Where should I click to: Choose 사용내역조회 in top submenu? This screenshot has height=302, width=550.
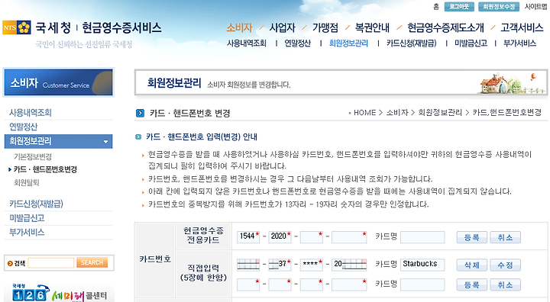pyautogui.click(x=247, y=43)
